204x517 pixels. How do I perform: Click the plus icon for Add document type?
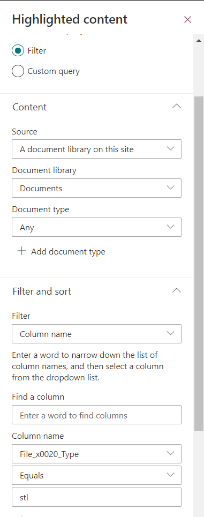[22, 251]
